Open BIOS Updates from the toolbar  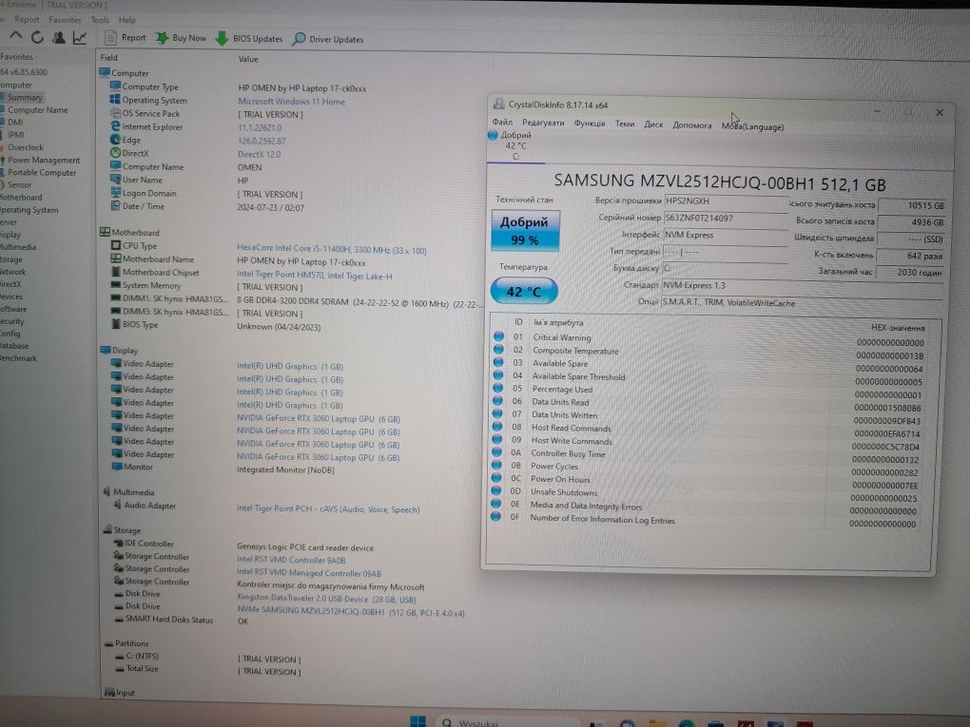pos(249,38)
